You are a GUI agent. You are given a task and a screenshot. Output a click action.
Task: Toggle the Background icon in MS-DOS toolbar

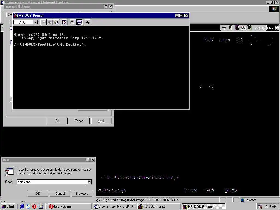pyautogui.click(x=80, y=22)
